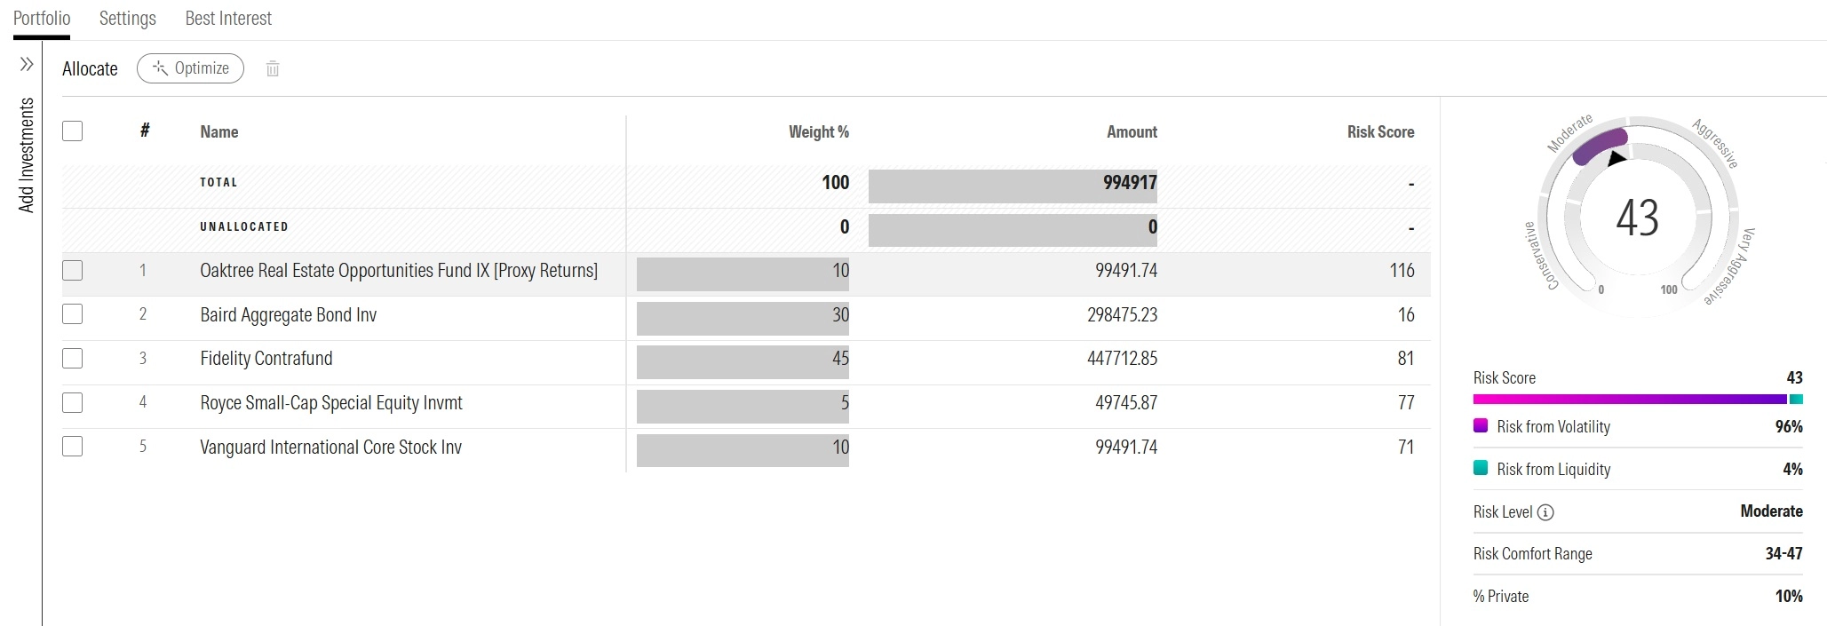
Task: Click risk score 71 for Vanguard
Action: coord(1406,448)
